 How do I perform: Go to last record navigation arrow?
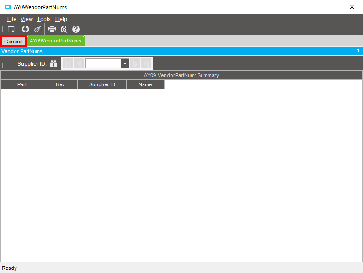click(x=146, y=63)
